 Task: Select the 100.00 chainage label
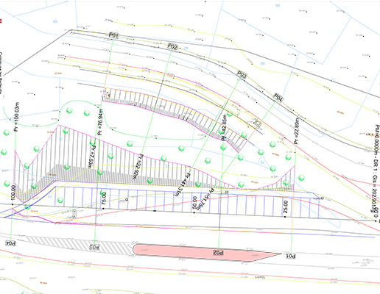(13, 193)
